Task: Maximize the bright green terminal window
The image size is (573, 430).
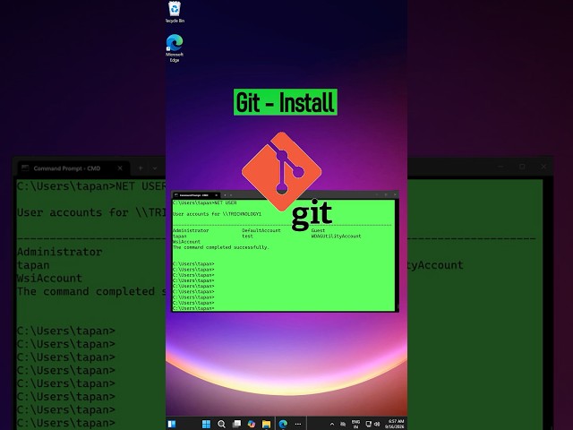Action: click(x=386, y=195)
